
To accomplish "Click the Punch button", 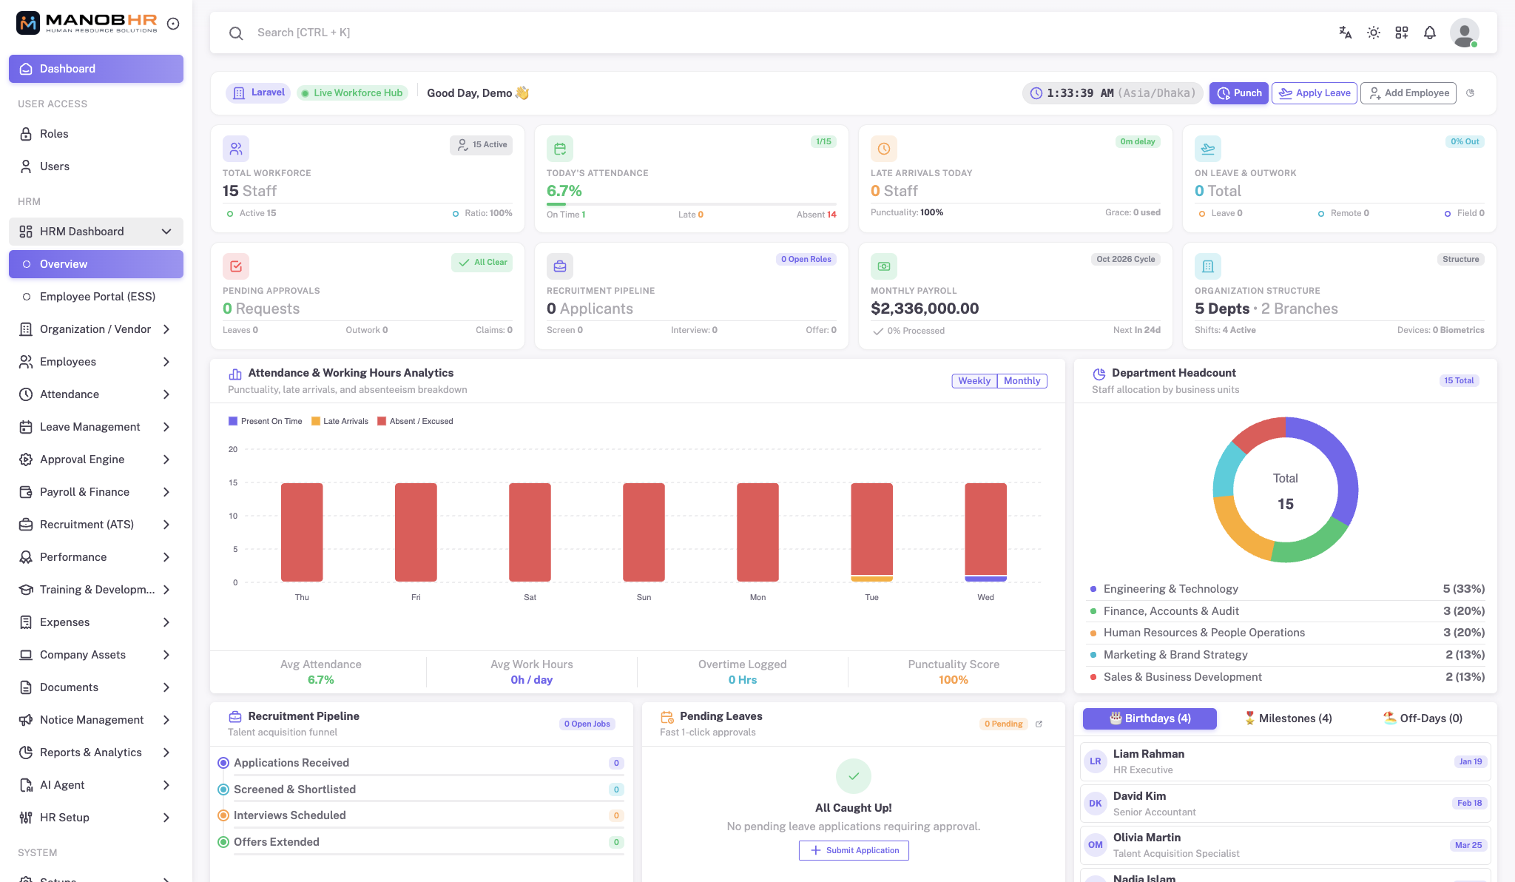I will (1239, 93).
